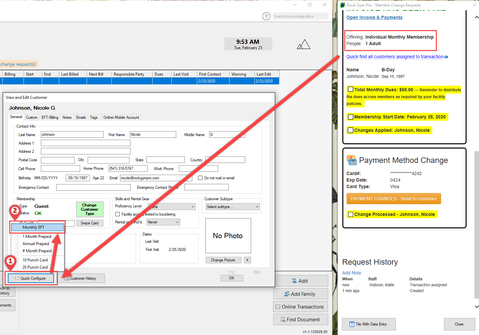Select Monthly EFT from the menu
Screen dimensions: 479x335
point(38,227)
